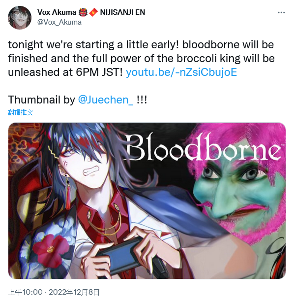
Task: Click the "Thumbnail by" credit text
Action: 41,100
